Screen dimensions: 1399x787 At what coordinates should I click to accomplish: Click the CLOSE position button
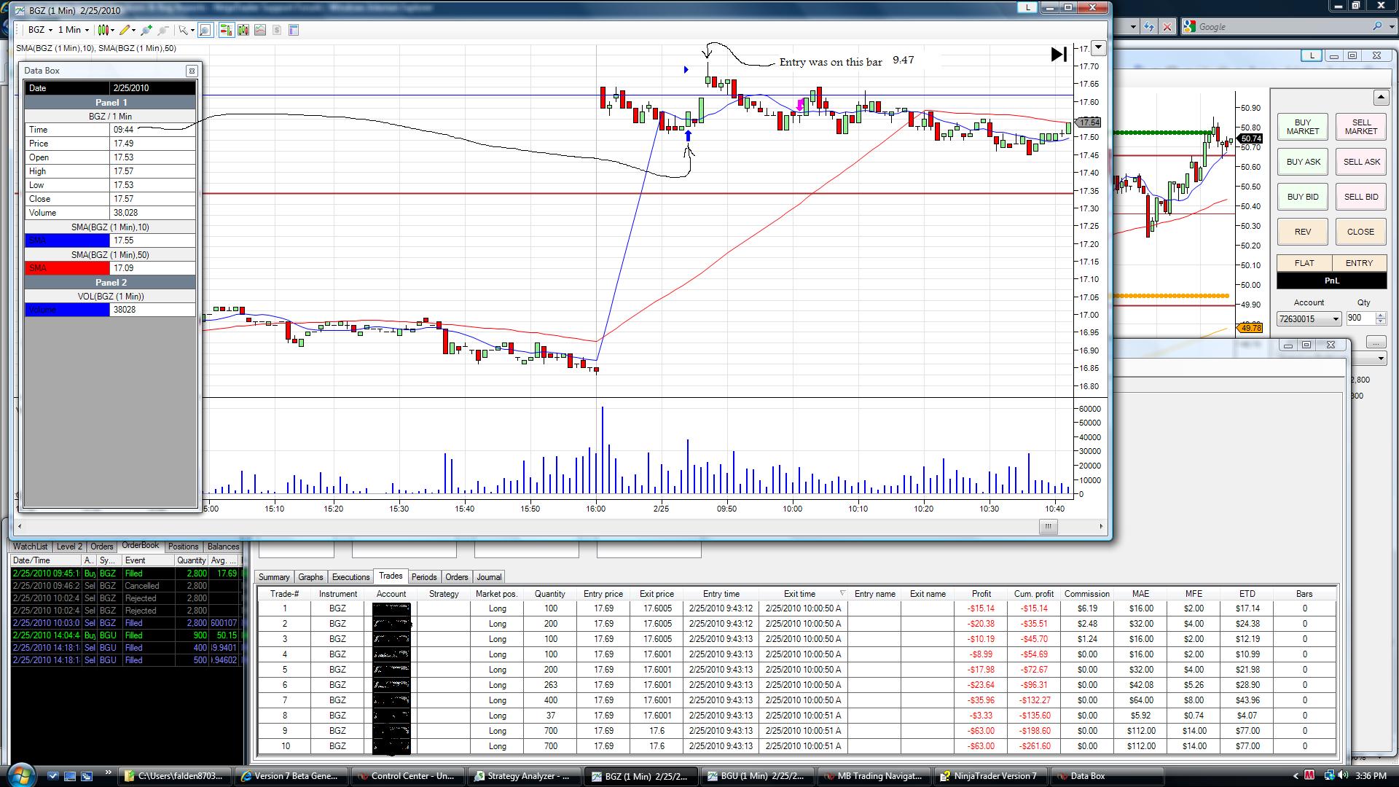pos(1360,232)
